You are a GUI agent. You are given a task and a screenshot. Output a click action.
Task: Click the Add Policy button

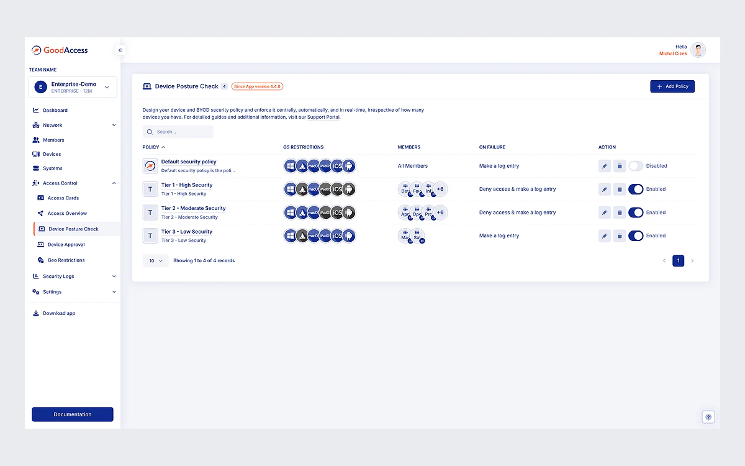672,86
